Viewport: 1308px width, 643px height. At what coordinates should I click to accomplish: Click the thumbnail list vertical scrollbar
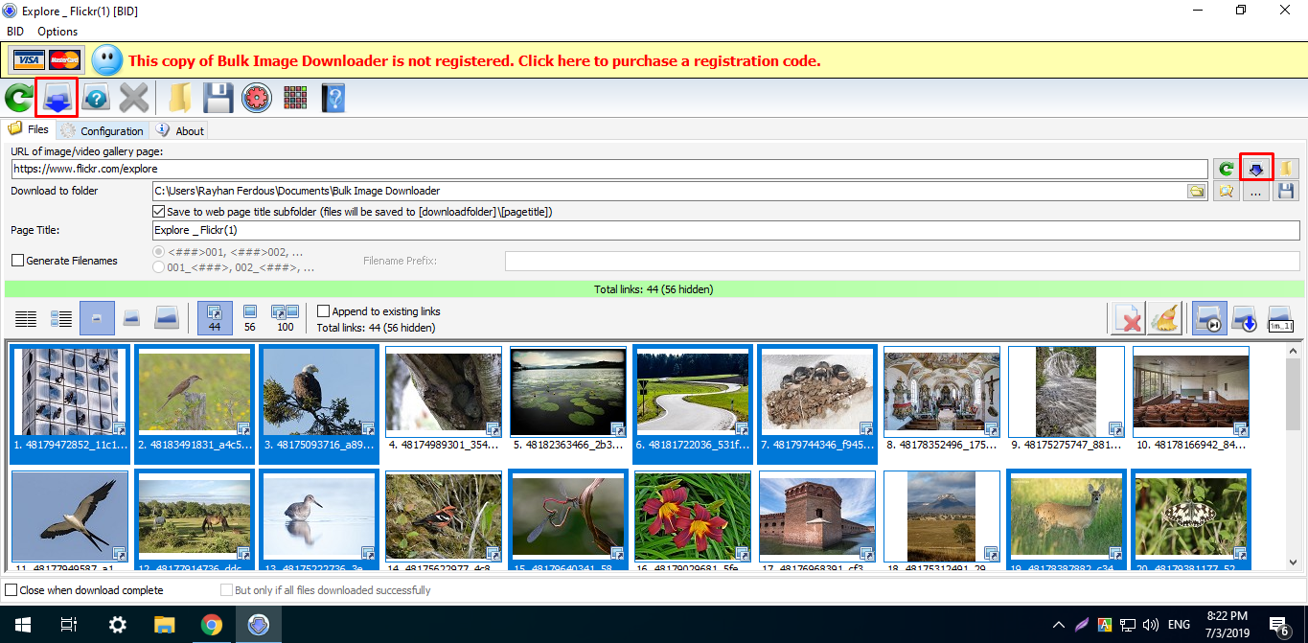point(1294,458)
